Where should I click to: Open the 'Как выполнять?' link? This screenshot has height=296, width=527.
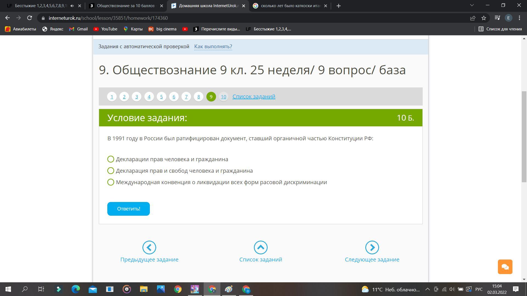213,47
